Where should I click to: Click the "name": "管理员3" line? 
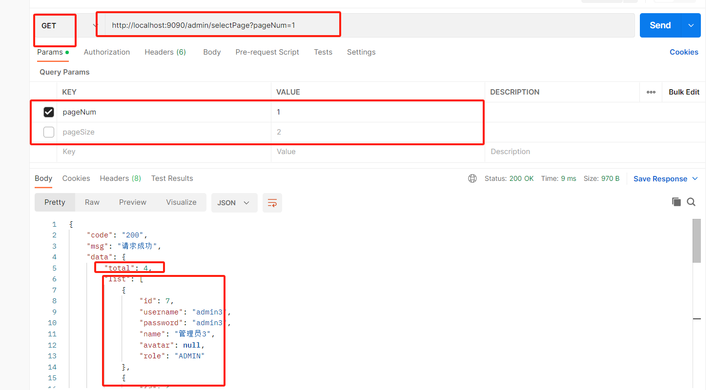[x=177, y=334]
